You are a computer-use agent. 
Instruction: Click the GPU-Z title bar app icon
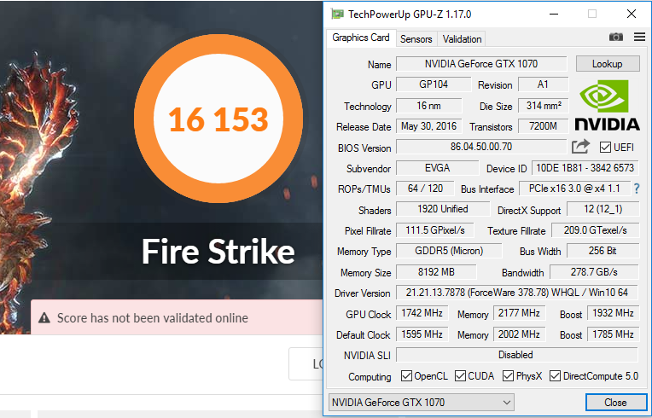click(x=337, y=15)
